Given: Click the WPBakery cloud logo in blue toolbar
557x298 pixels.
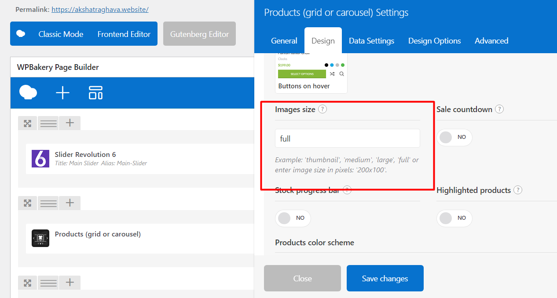Looking at the screenshot, I should click(x=28, y=93).
